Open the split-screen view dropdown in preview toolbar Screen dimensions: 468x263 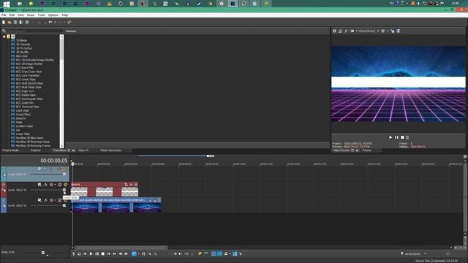click(x=356, y=31)
